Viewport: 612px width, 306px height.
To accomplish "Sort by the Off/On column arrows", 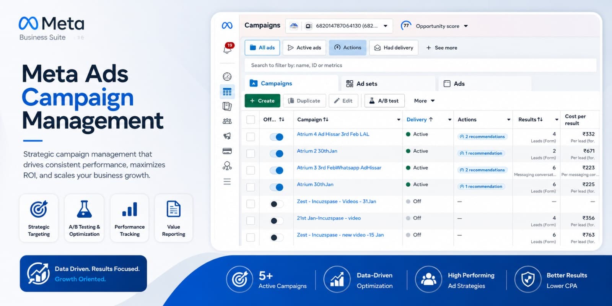I will (282, 119).
